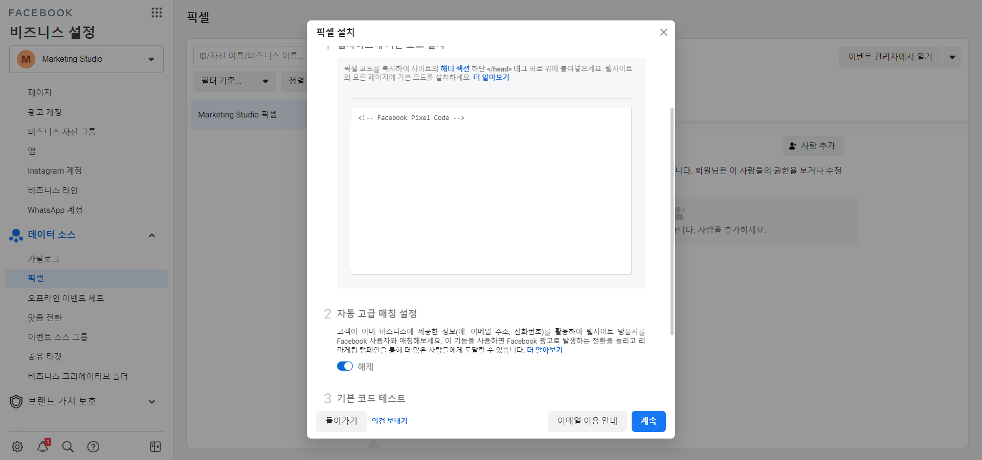Open 맞춤 전환 in the sidebar
982x460 pixels.
point(45,318)
